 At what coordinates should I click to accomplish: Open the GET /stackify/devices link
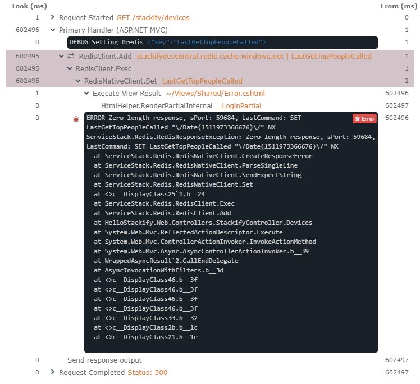click(x=153, y=17)
